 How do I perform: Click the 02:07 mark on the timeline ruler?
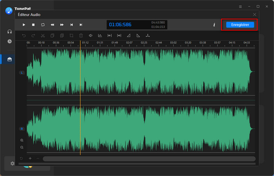(x=129, y=42)
